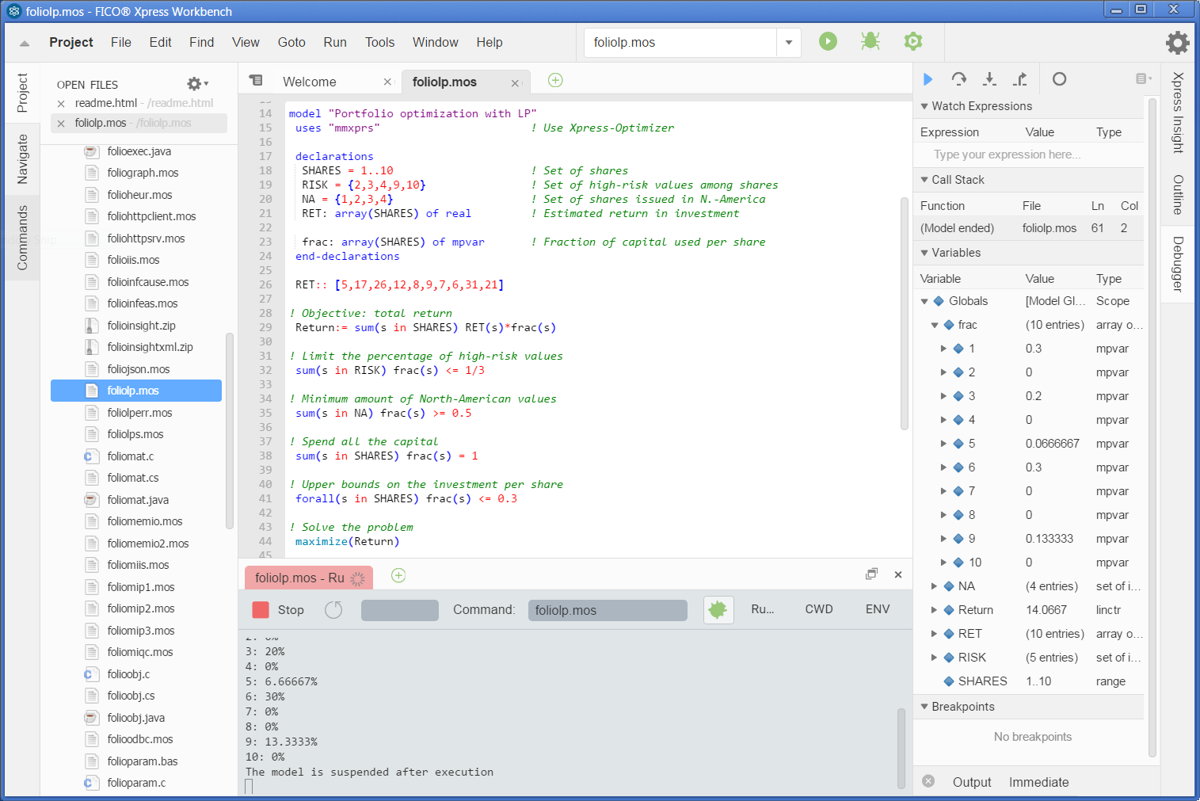Close foliolp.mos in Open Files list
This screenshot has height=801, width=1200.
(61, 124)
